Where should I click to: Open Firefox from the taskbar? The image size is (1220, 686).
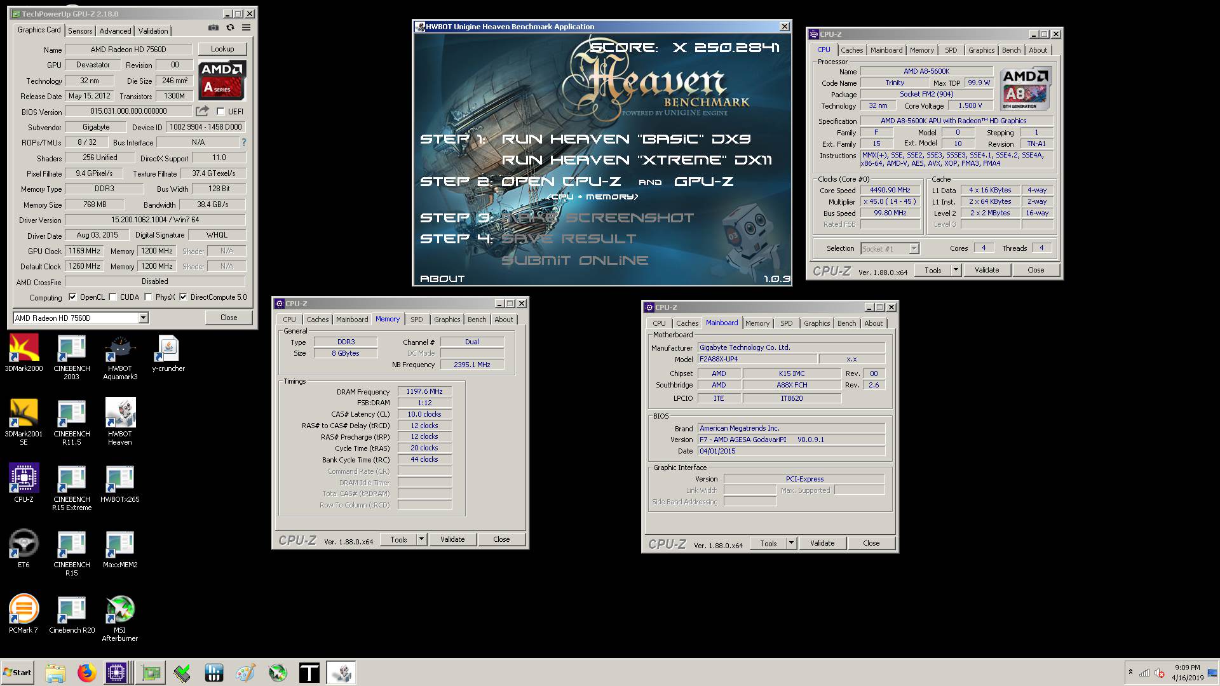pyautogui.click(x=86, y=673)
